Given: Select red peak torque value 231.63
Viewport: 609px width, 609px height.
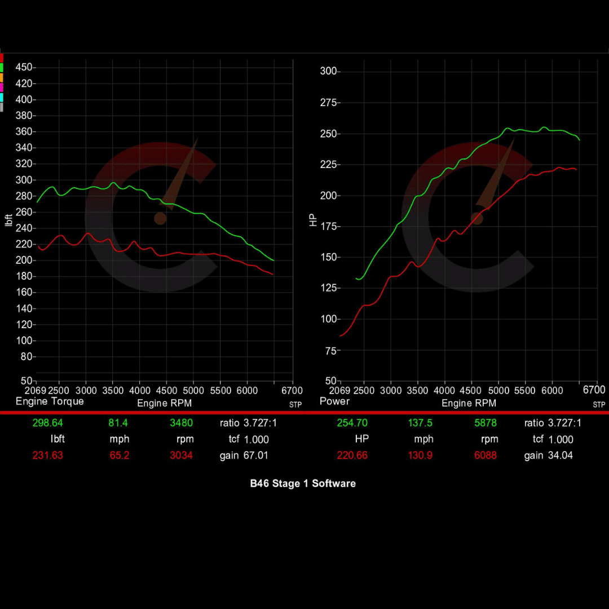Looking at the screenshot, I should coord(48,455).
